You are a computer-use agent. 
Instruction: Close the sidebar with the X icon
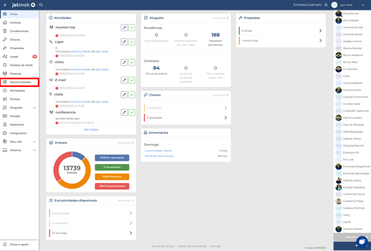pyautogui.click(x=5, y=5)
